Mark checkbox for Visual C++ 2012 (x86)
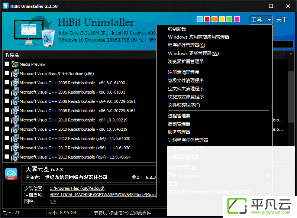 coord(7,147)
